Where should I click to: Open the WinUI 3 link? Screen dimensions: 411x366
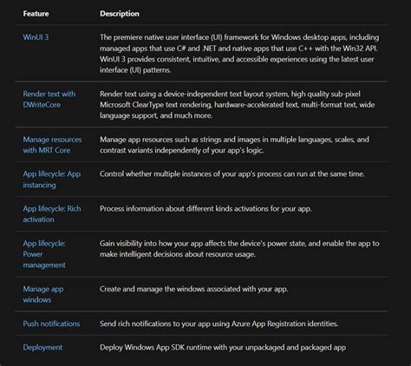36,37
